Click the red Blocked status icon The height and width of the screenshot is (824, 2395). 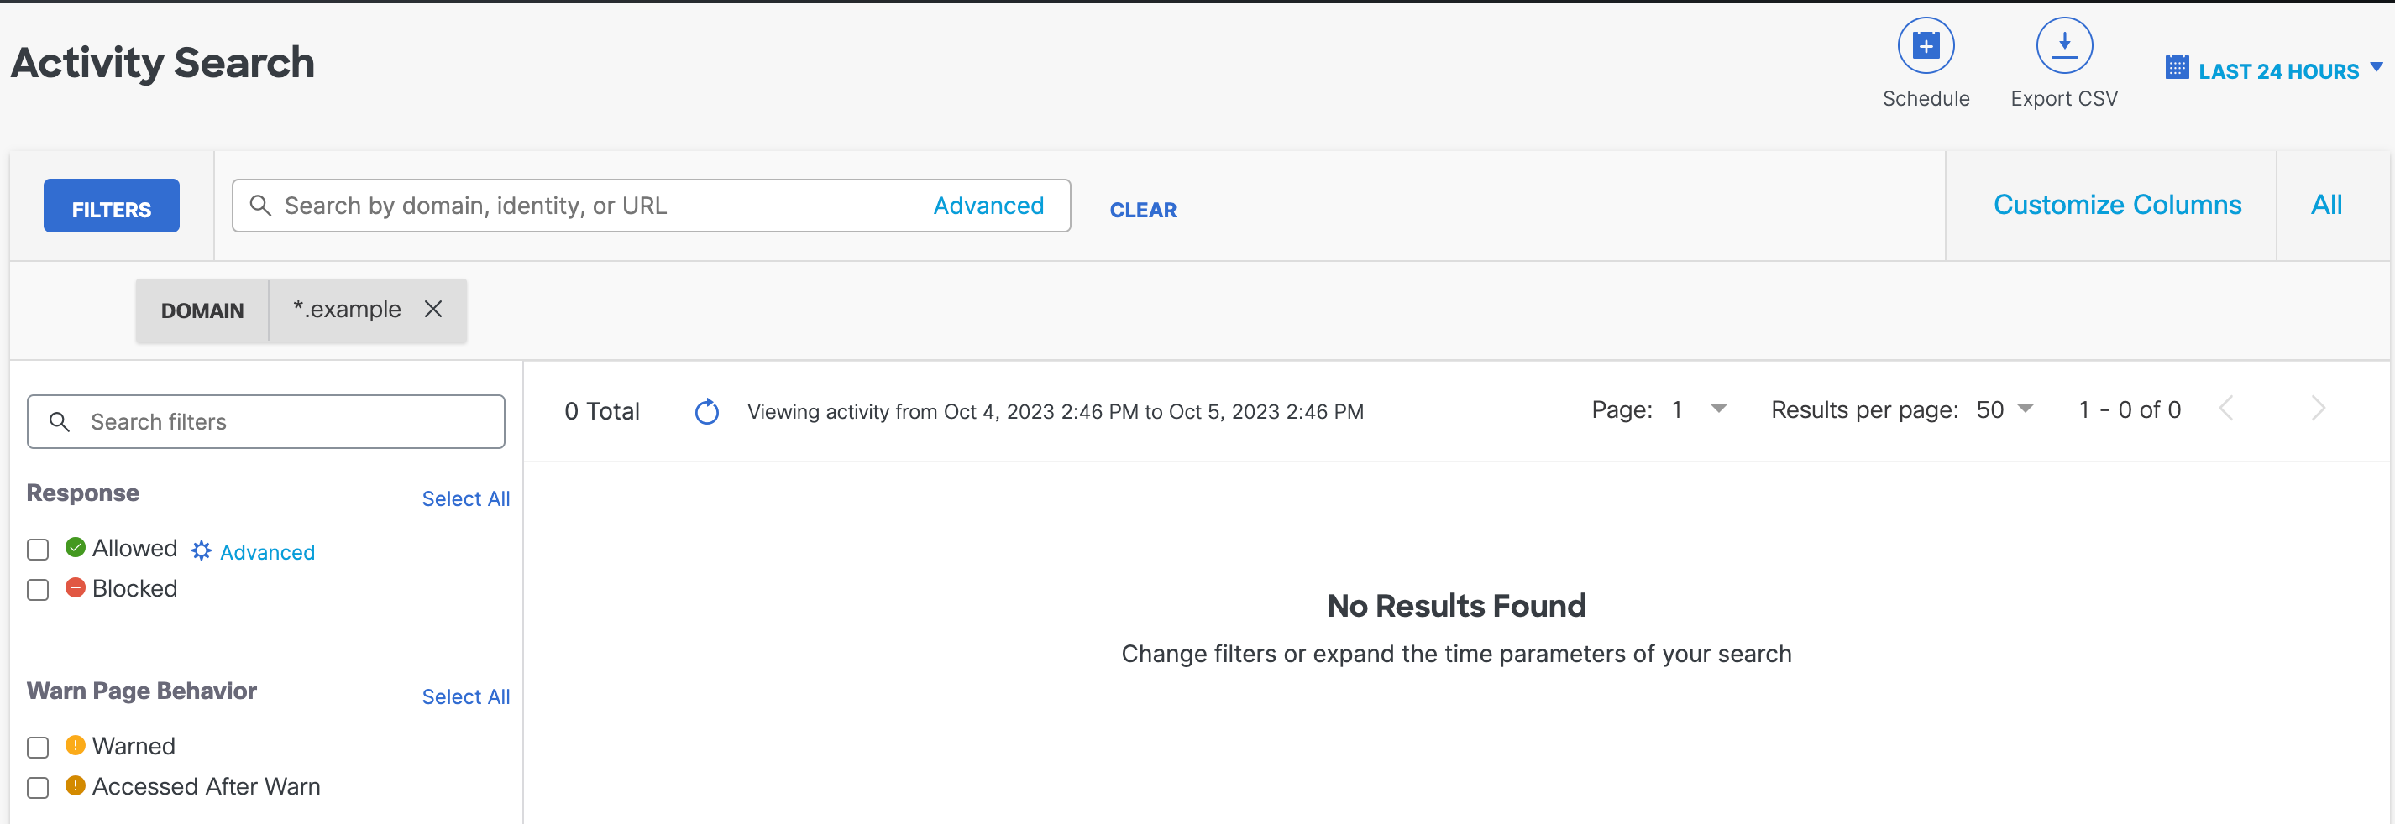tap(76, 587)
